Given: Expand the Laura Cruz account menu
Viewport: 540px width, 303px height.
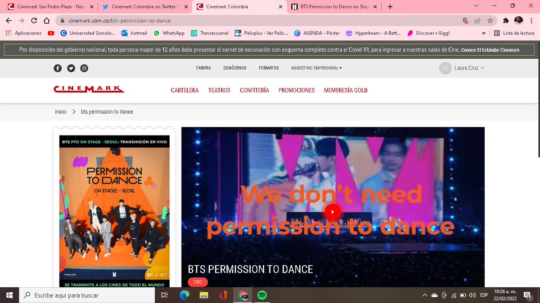Looking at the screenshot, I should 462,68.
